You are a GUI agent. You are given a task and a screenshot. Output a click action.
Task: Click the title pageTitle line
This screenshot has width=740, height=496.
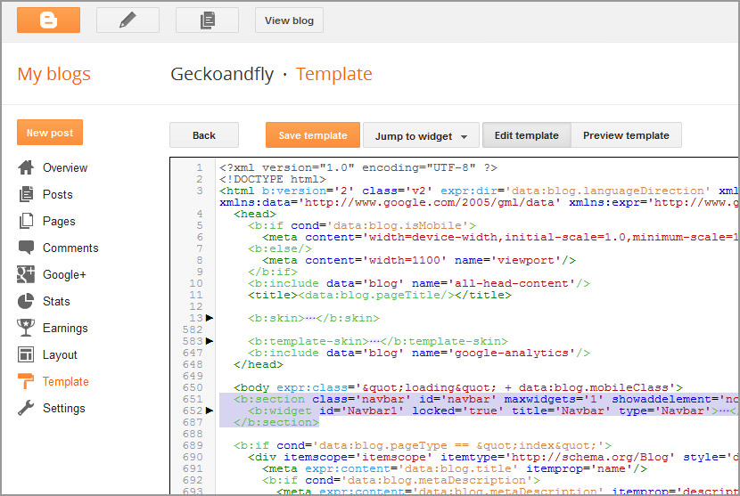[380, 295]
